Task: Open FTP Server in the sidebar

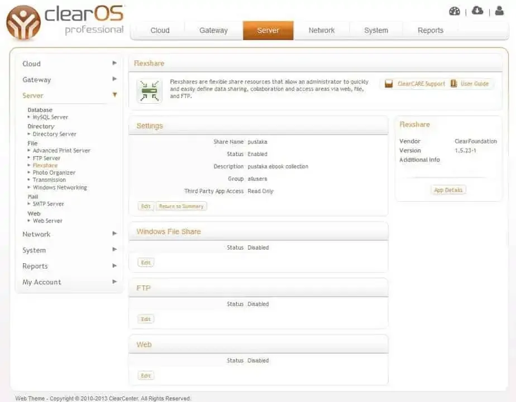Action: (46, 158)
